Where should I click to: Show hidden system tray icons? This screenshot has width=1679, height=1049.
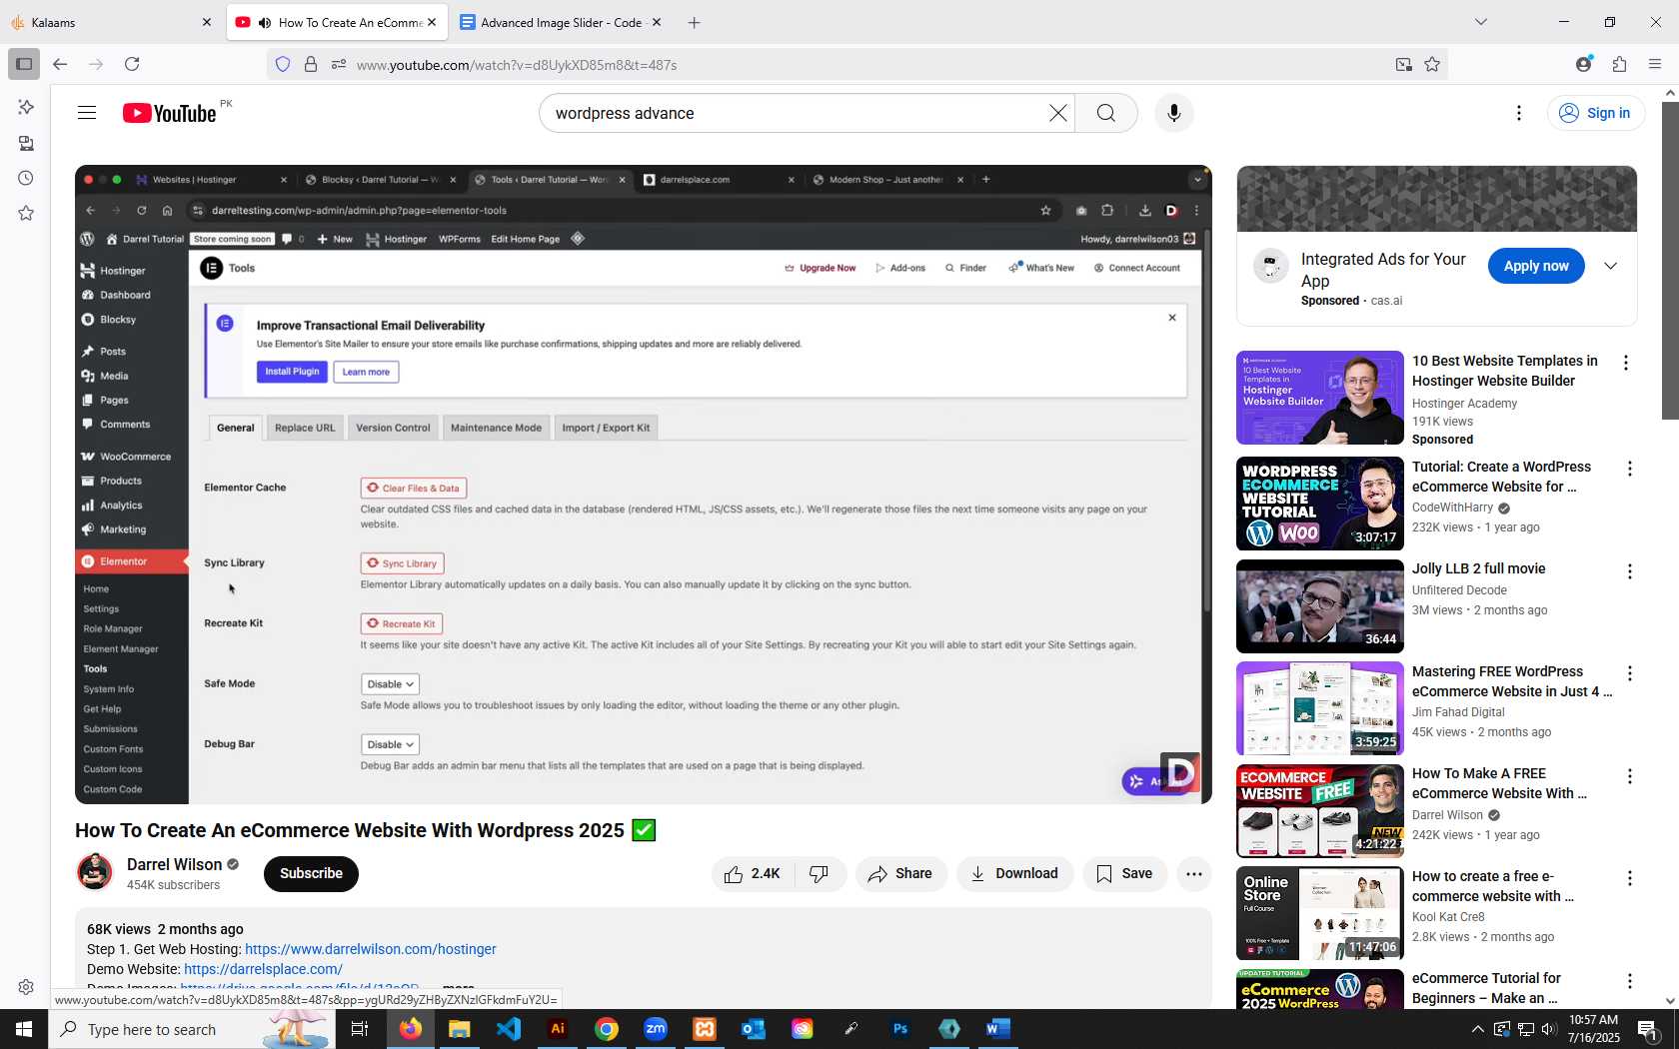[1478, 1029]
